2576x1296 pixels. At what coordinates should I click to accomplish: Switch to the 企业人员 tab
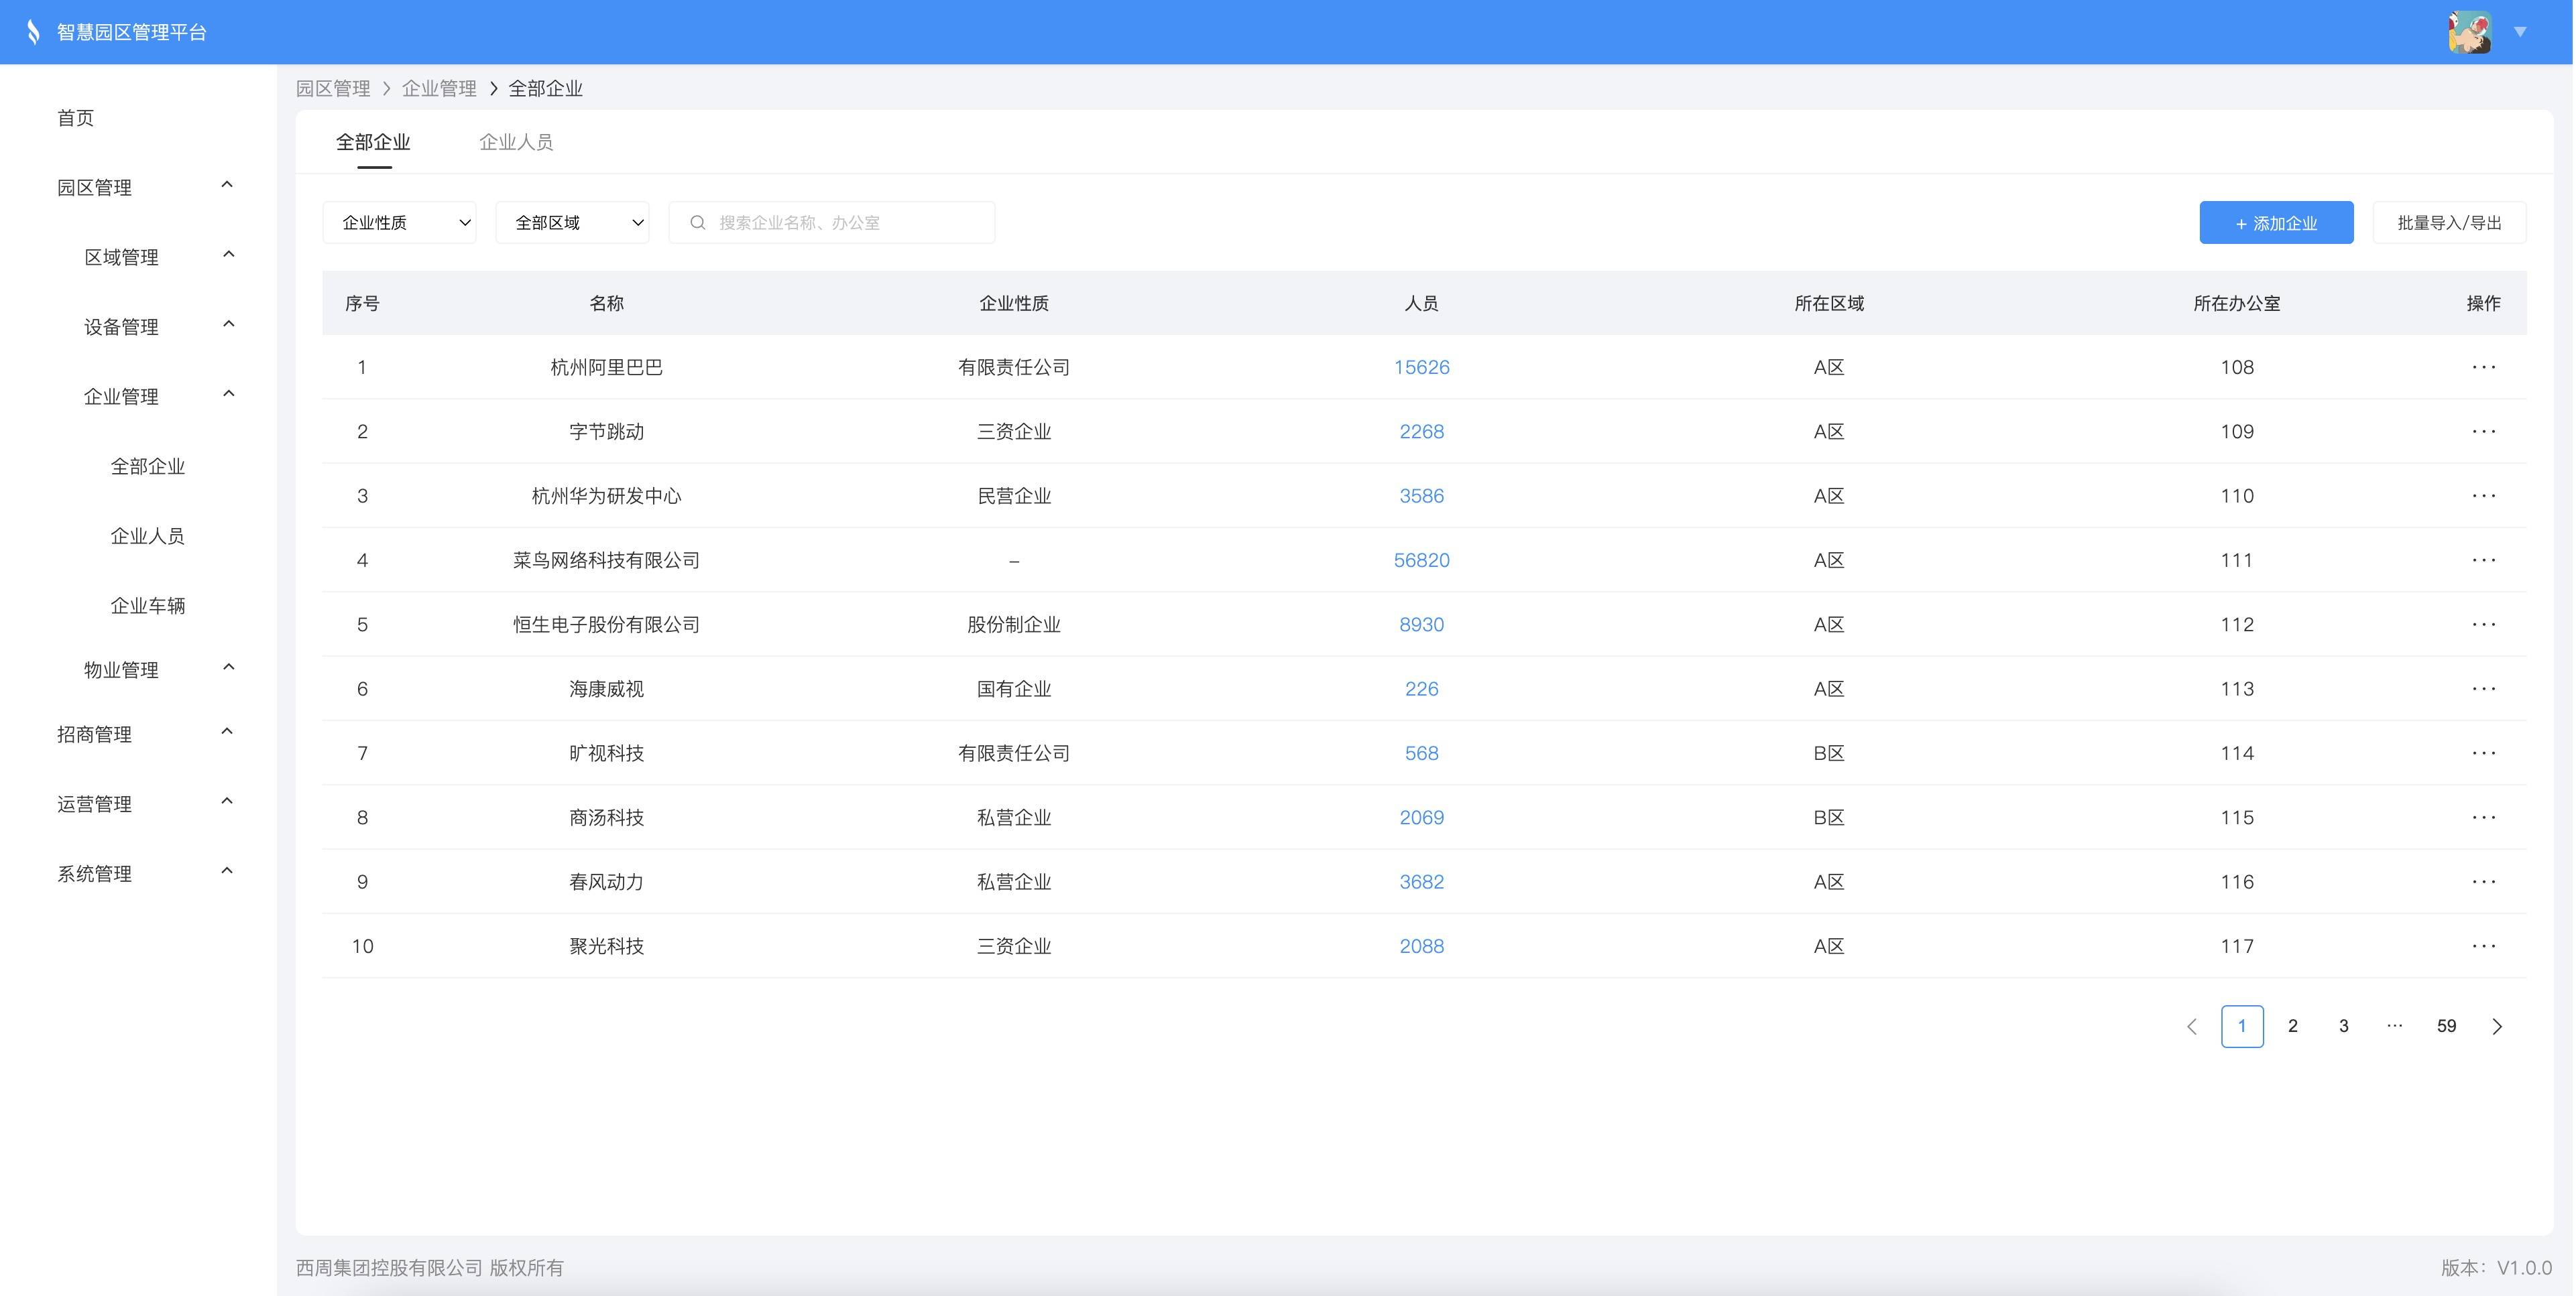click(x=516, y=142)
